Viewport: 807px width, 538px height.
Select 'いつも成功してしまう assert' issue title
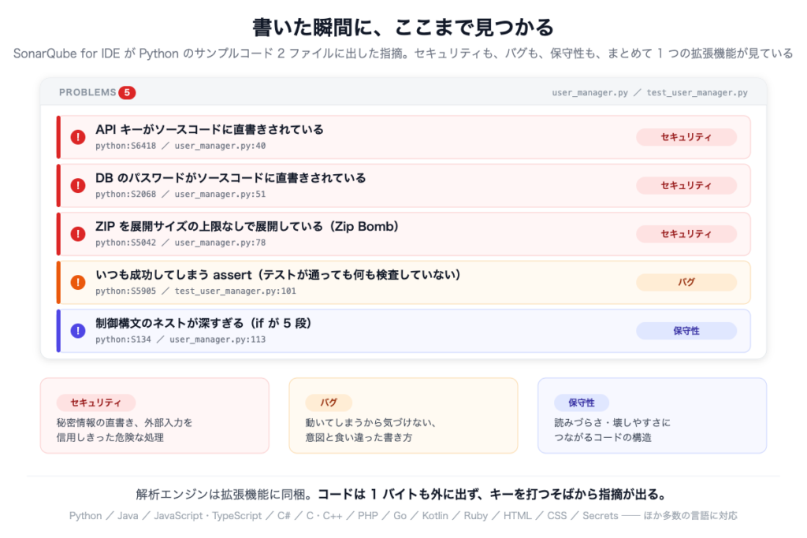click(173, 275)
